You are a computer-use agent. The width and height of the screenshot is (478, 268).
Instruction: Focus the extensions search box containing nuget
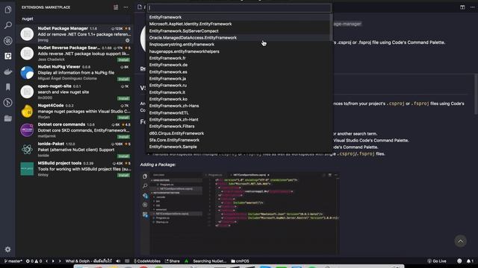pos(75,19)
